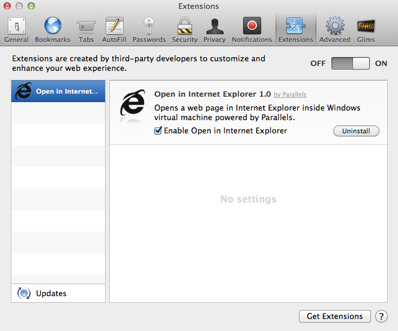This screenshot has height=331, width=398.
Task: Open the Notifications preferences pane
Action: 252,30
